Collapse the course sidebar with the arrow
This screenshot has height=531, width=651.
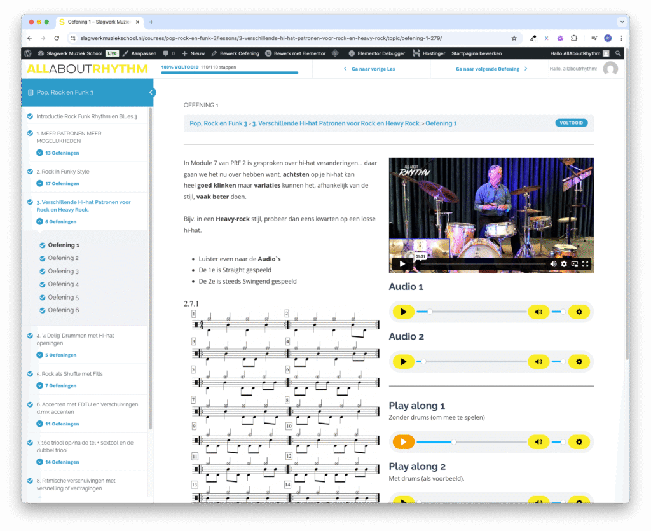(x=151, y=92)
